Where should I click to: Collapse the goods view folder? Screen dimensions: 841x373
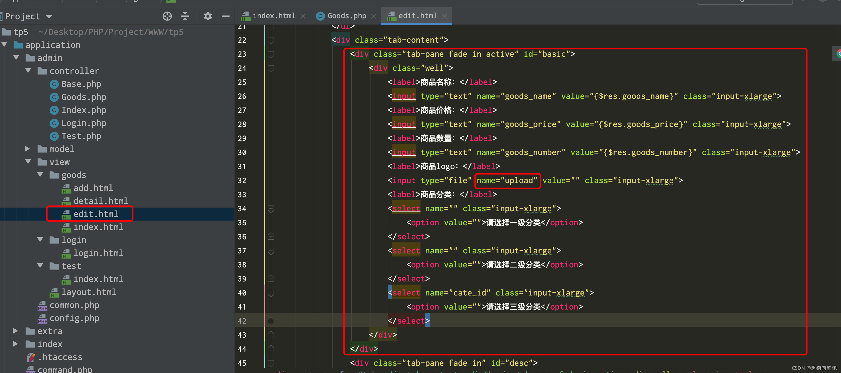[40, 175]
